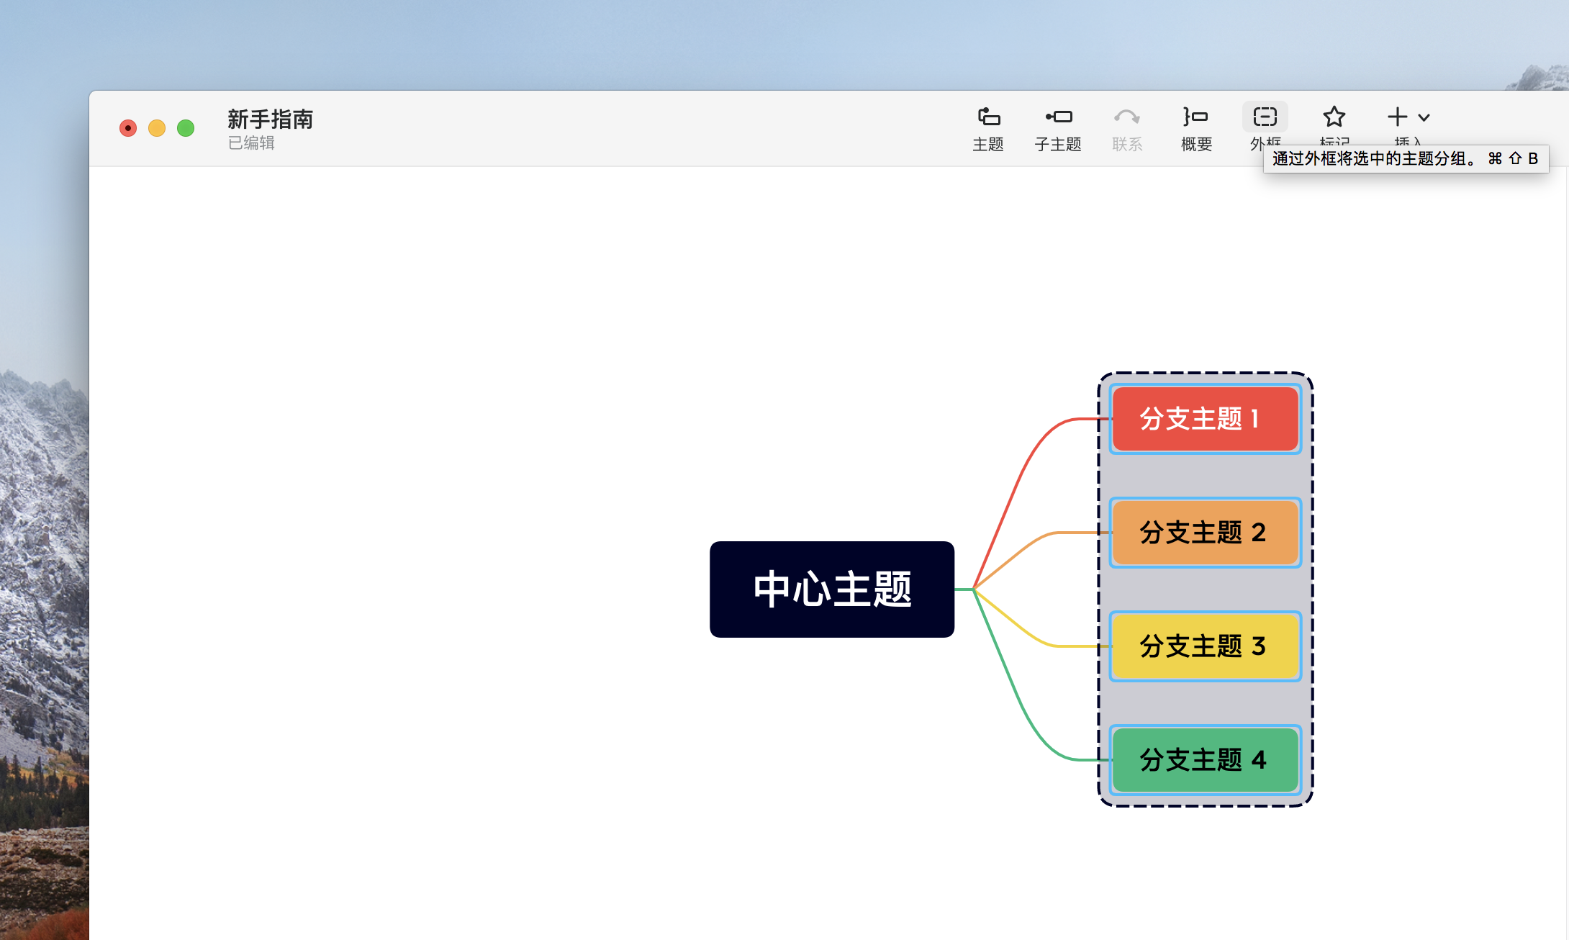The image size is (1569, 940).
Task: Click the gray boundary area between branches 1 and 2
Action: click(x=1205, y=476)
